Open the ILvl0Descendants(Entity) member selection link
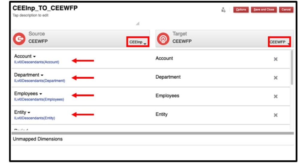This screenshot has width=307, height=163. pyautogui.click(x=34, y=118)
